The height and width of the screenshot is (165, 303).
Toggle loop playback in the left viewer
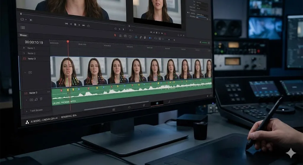[88, 26]
